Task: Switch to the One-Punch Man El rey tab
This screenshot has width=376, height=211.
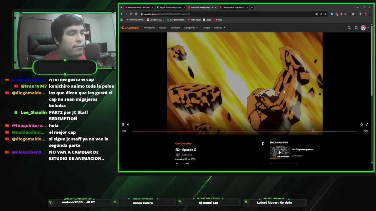Action: 233,8
